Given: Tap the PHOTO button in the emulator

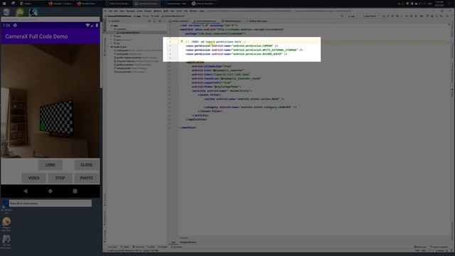Looking at the screenshot, I should [87, 178].
